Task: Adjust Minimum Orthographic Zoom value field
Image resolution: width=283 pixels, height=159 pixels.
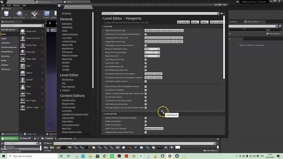Action: click(152, 49)
